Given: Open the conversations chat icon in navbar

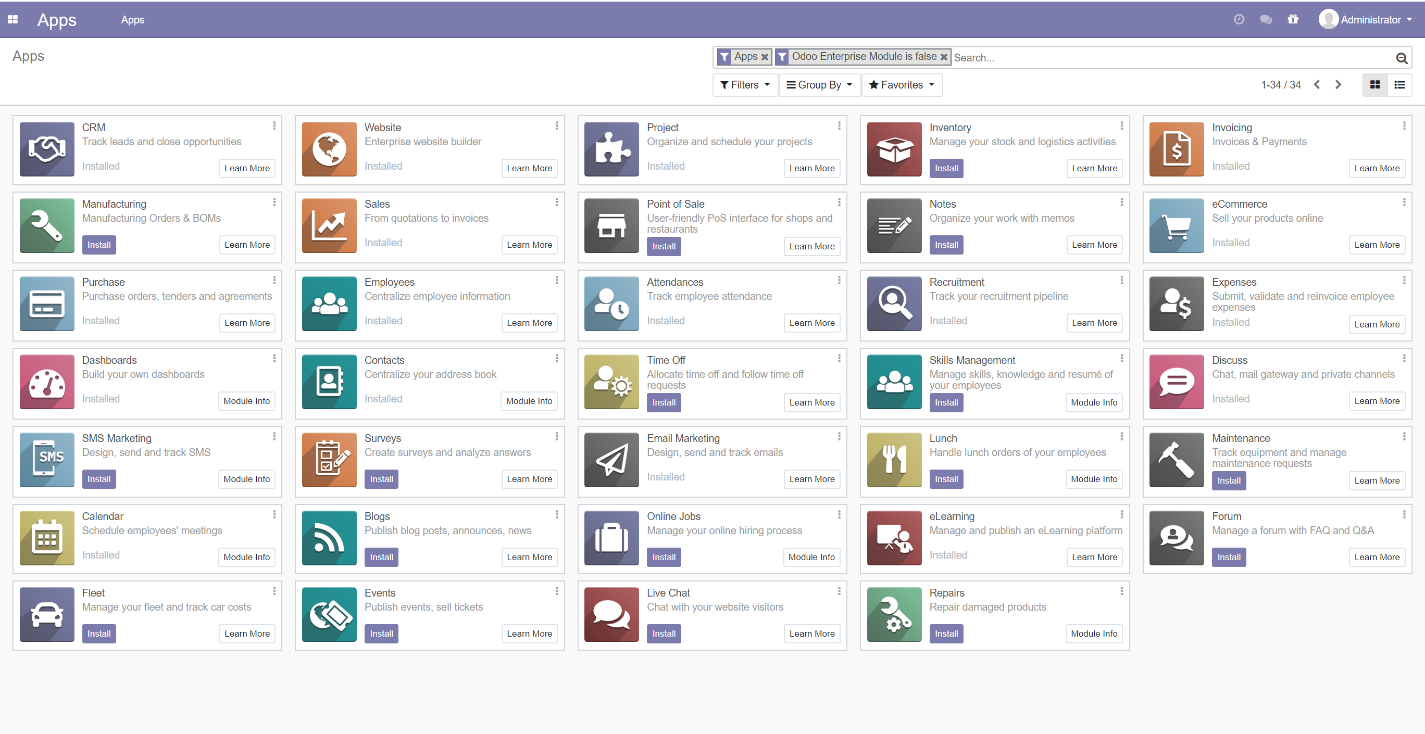Looking at the screenshot, I should [1266, 19].
